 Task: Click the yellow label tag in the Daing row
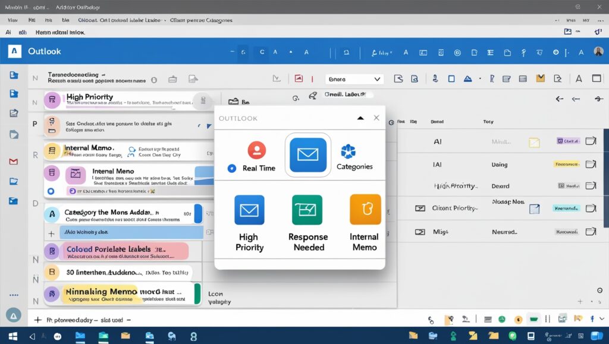click(567, 164)
